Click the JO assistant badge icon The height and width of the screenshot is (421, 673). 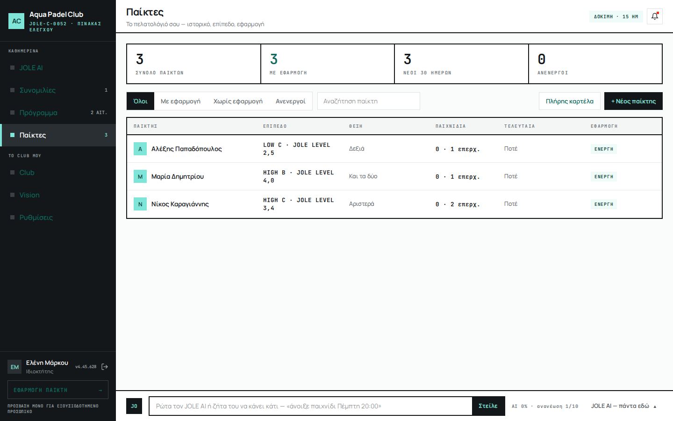click(x=134, y=406)
